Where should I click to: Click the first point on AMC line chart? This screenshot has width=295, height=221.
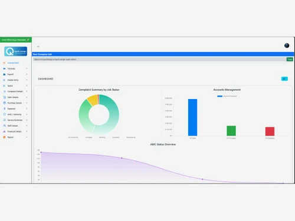(41, 152)
